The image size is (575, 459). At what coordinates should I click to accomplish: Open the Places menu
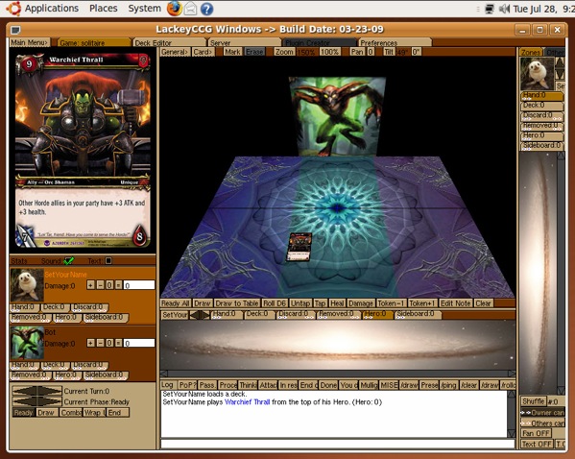coord(104,9)
